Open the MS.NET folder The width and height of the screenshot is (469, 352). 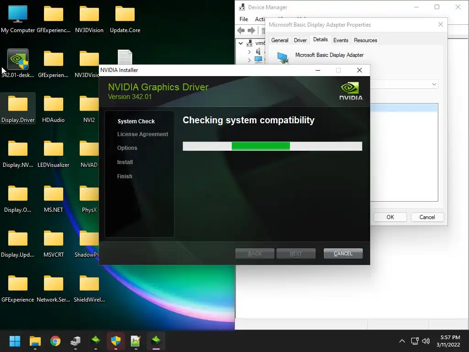53,198
